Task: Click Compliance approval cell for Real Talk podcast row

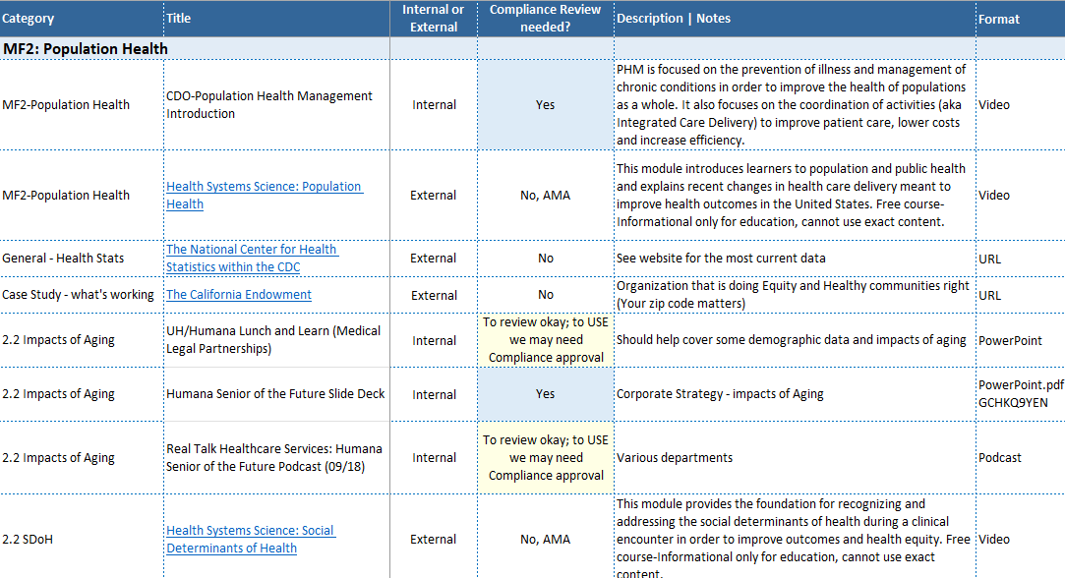Action: [x=546, y=458]
